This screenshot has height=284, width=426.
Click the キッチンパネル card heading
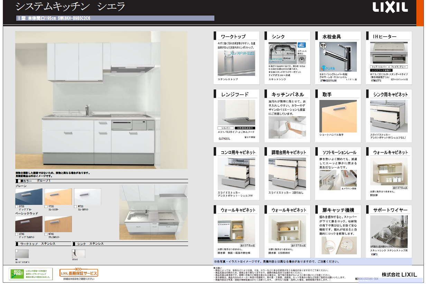(x=288, y=94)
